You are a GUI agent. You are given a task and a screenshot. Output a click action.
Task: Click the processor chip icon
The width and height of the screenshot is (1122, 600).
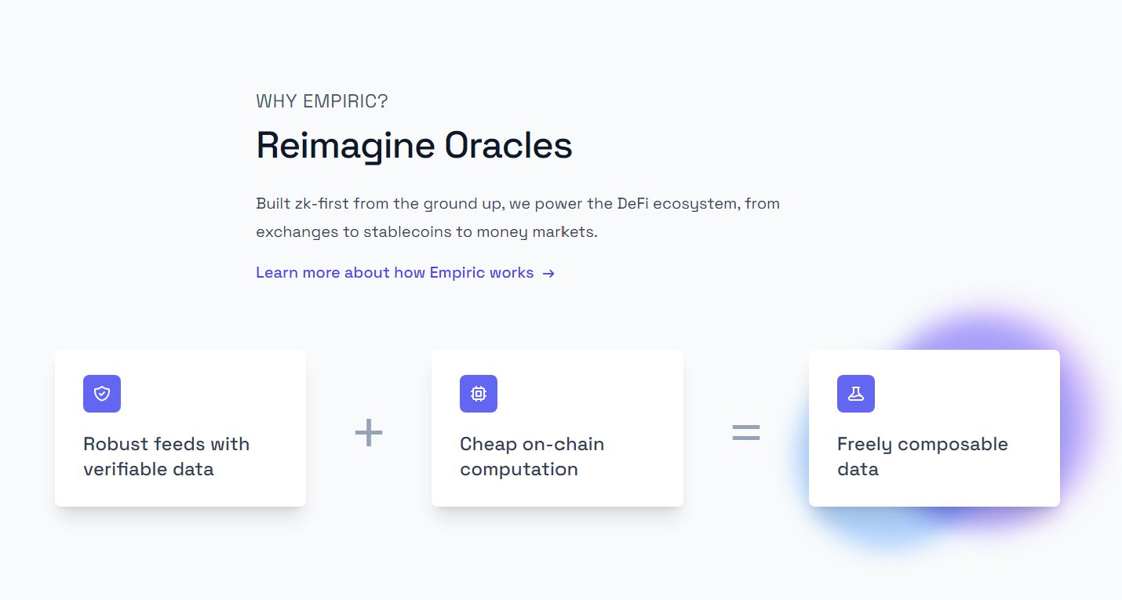479,394
